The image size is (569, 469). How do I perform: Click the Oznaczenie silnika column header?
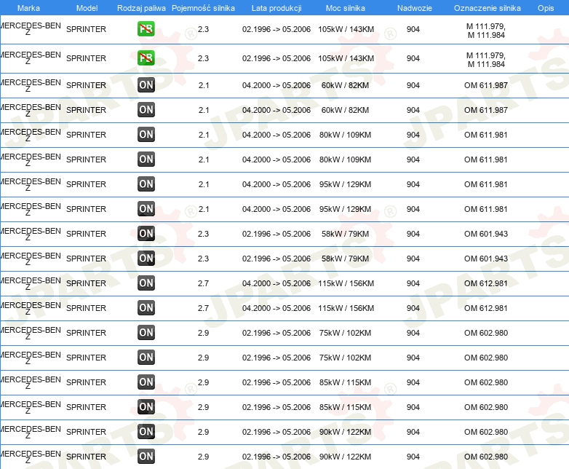(x=486, y=8)
